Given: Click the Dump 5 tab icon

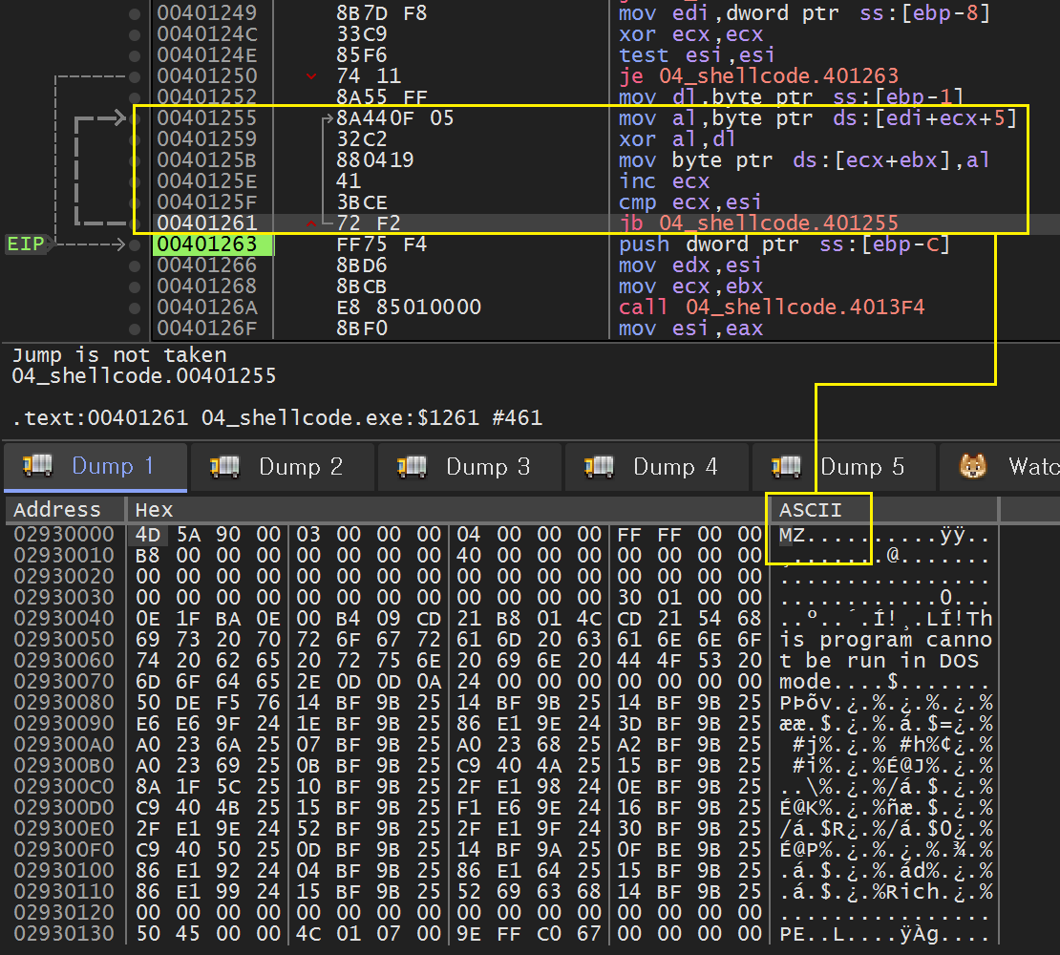Looking at the screenshot, I should pos(786,466).
